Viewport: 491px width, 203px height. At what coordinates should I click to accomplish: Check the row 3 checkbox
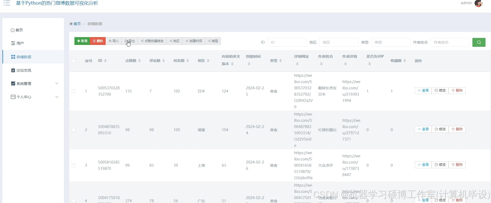pos(74,165)
